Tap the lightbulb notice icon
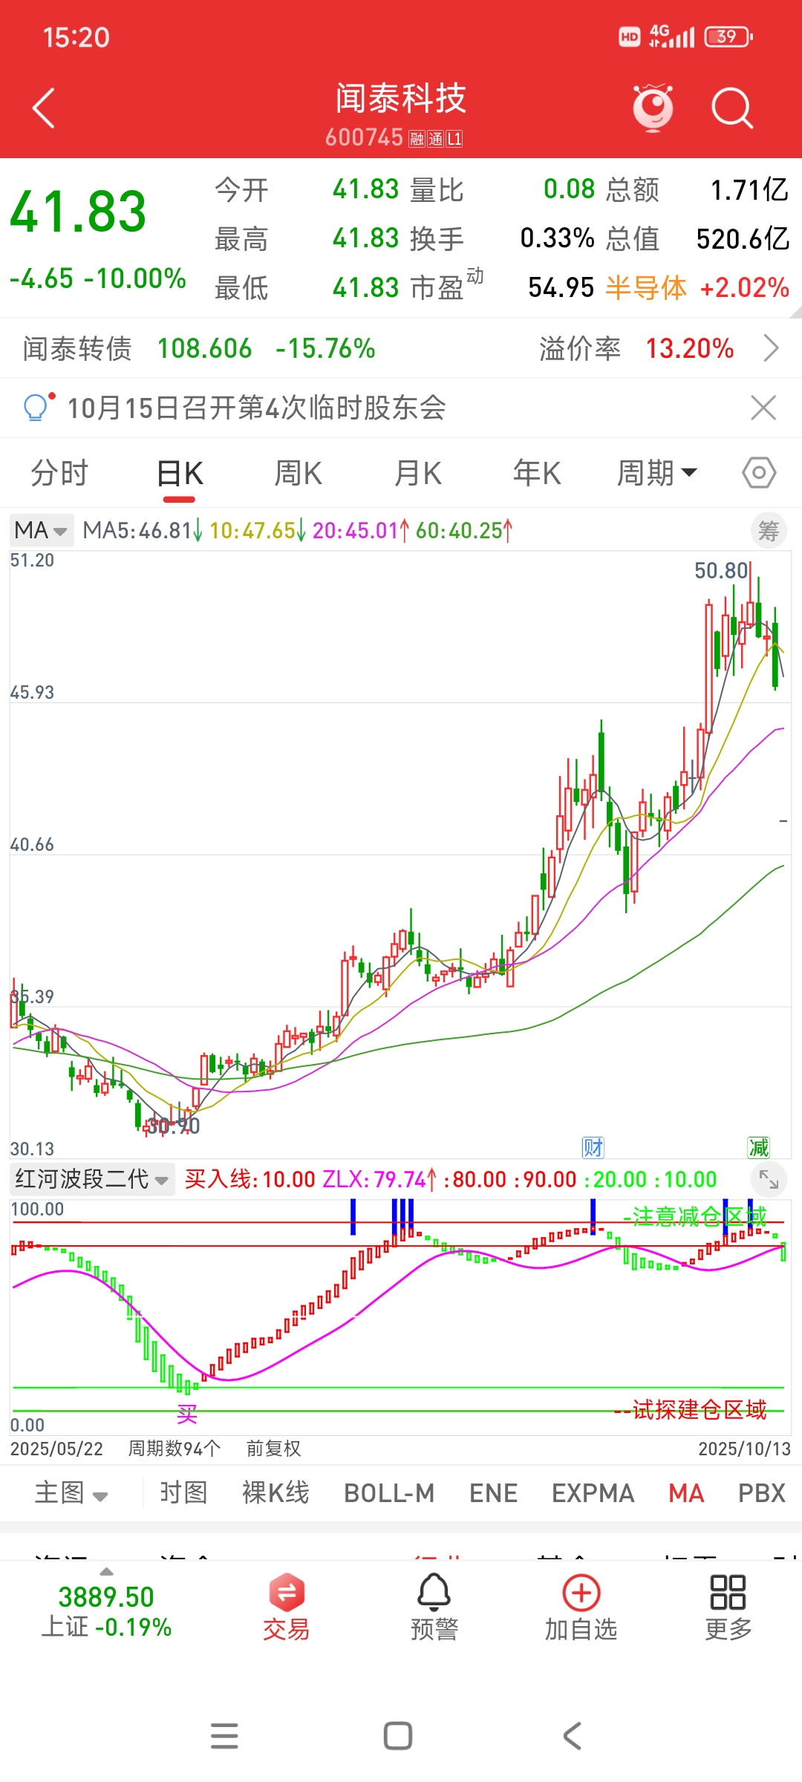 pyautogui.click(x=37, y=406)
